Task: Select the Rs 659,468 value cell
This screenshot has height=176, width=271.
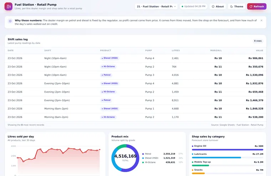Action: (x=256, y=92)
